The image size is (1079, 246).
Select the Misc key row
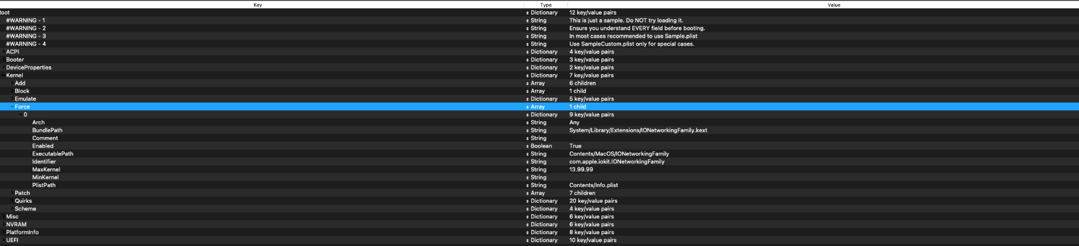[12, 217]
